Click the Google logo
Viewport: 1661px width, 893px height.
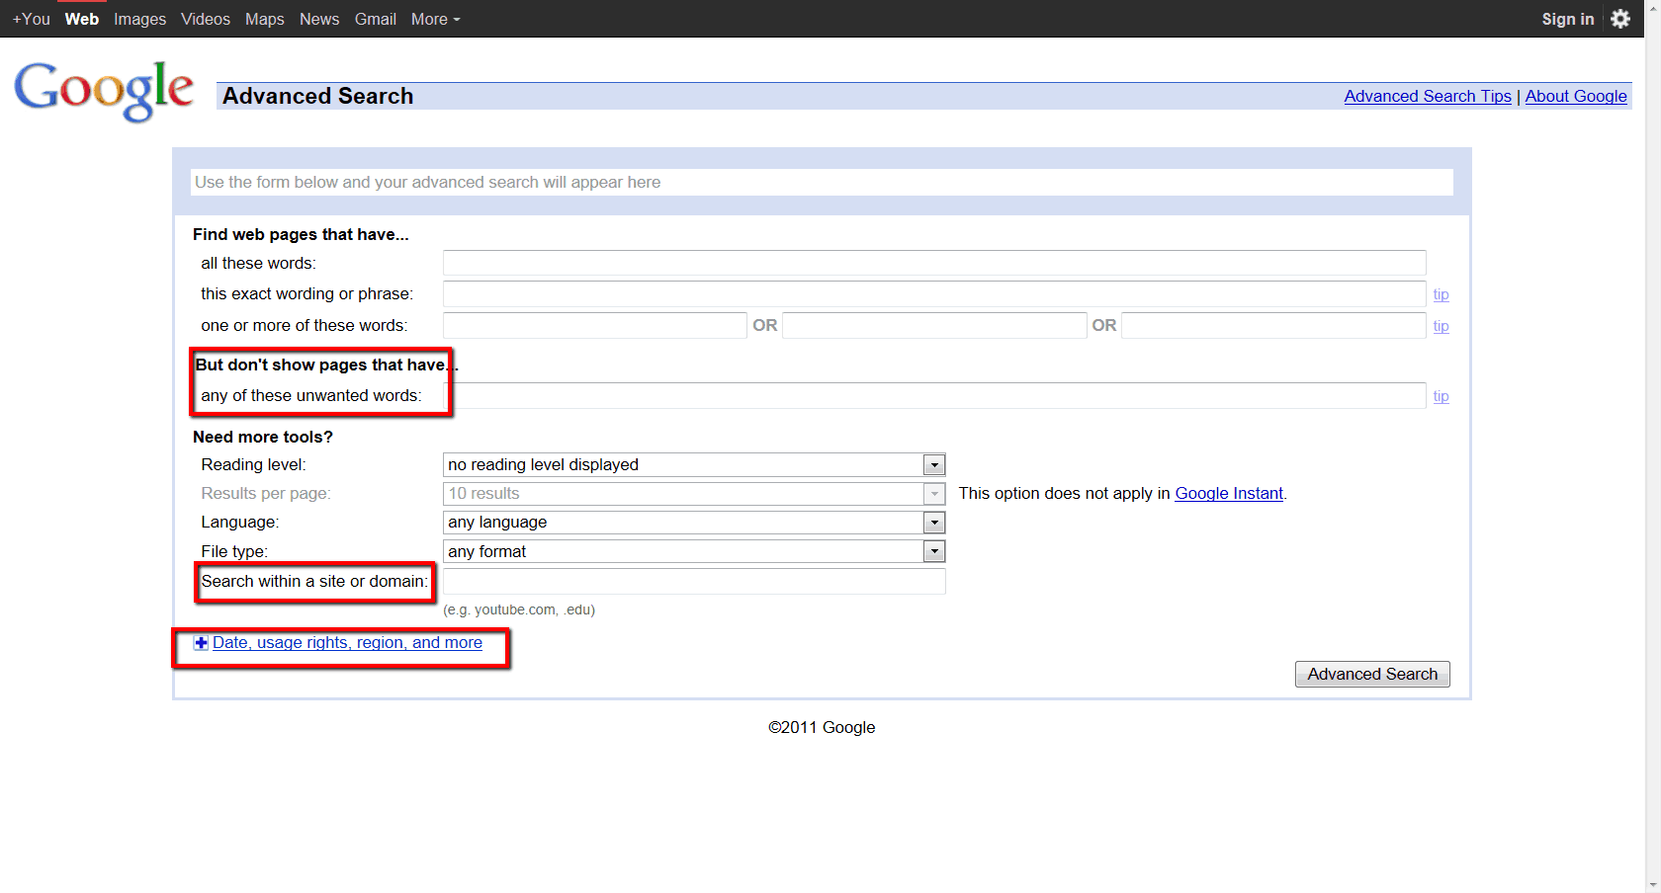coord(104,90)
